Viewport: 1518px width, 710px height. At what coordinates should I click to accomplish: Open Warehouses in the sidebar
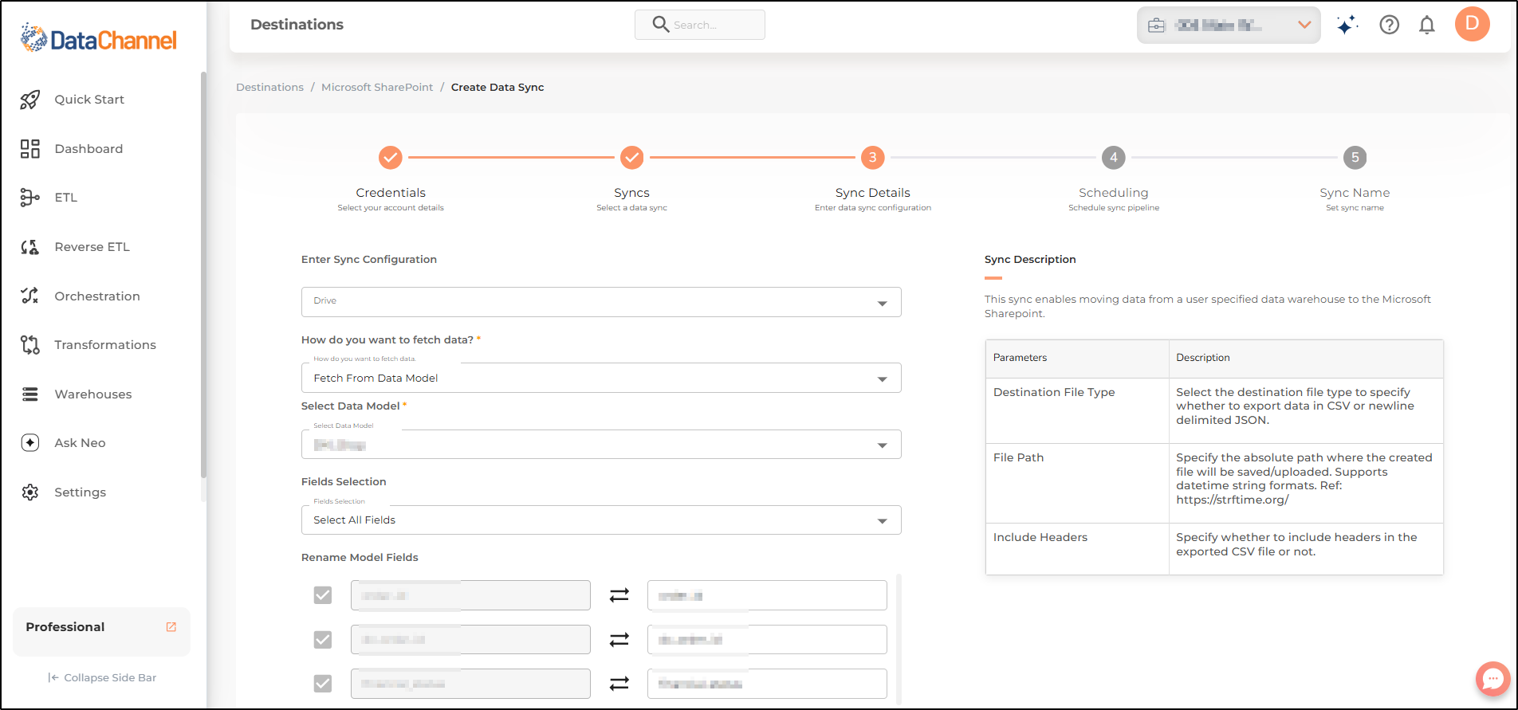93,394
